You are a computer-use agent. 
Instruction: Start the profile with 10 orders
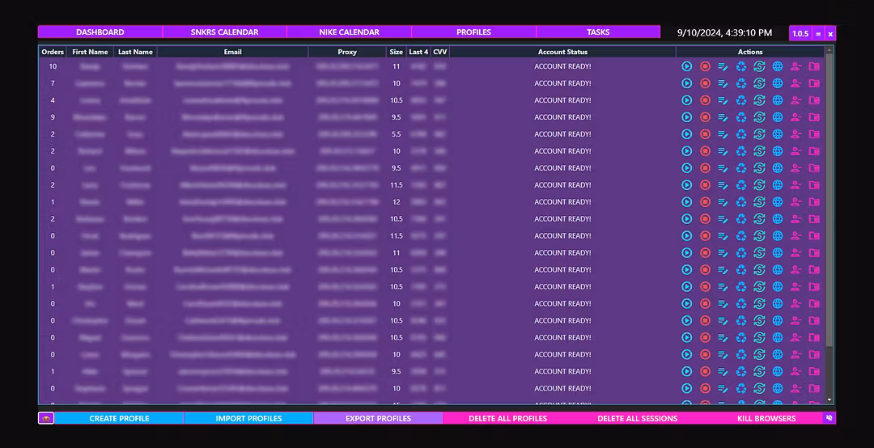tap(687, 66)
